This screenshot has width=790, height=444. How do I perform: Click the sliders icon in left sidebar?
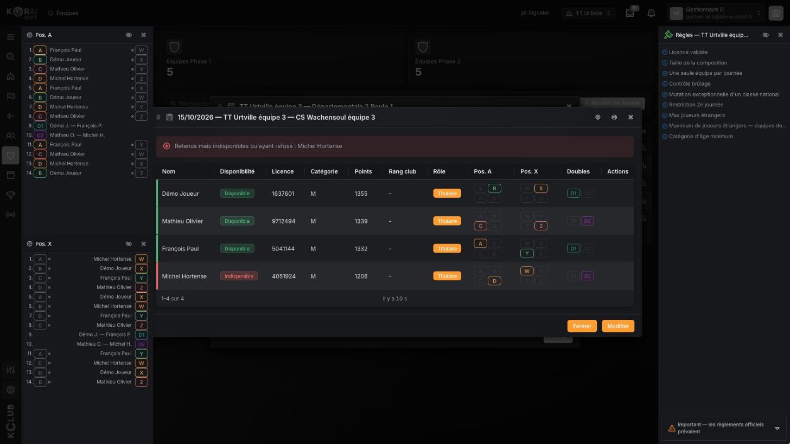click(x=10, y=370)
